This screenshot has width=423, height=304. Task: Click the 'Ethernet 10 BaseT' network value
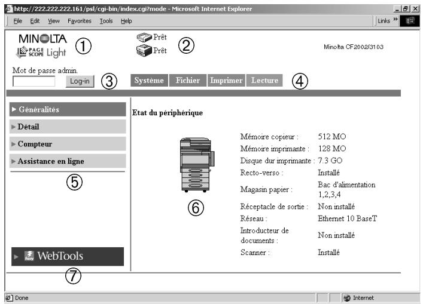[347, 219]
